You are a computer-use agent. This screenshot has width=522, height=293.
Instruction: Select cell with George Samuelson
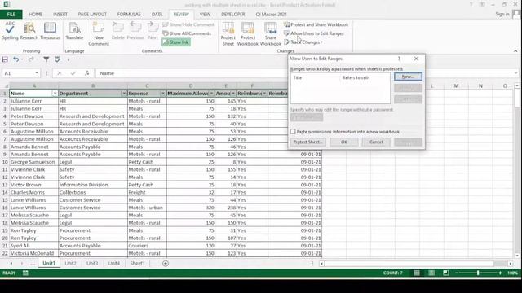coord(33,162)
